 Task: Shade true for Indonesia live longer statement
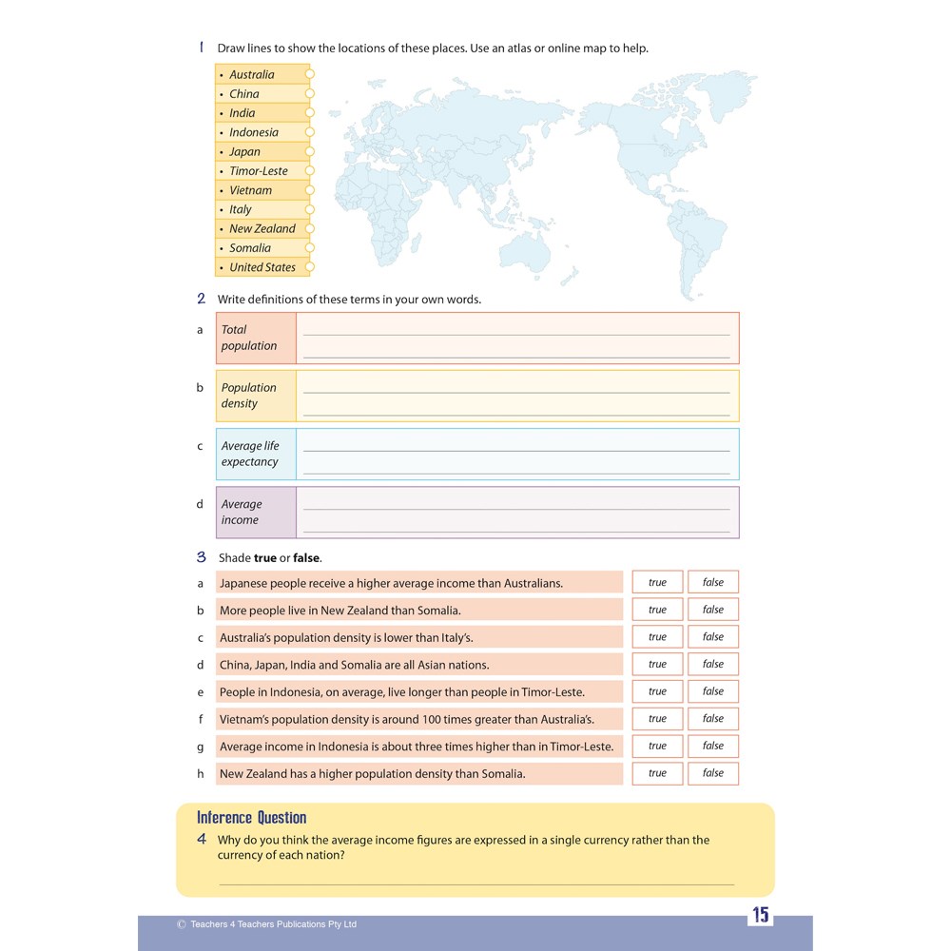[x=657, y=691]
